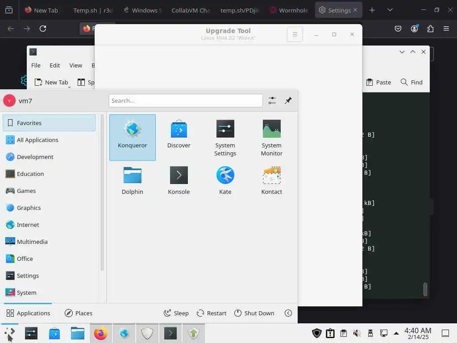
Task: Open Konsole Edit menu
Action: [54, 65]
